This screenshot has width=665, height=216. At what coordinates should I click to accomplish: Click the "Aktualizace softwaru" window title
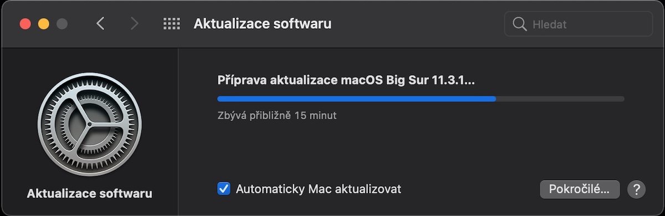(x=263, y=24)
